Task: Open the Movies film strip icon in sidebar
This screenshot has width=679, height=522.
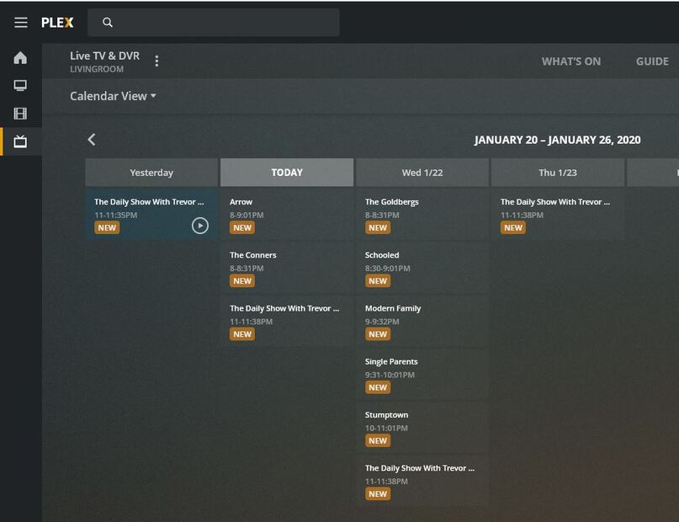Action: (x=20, y=114)
